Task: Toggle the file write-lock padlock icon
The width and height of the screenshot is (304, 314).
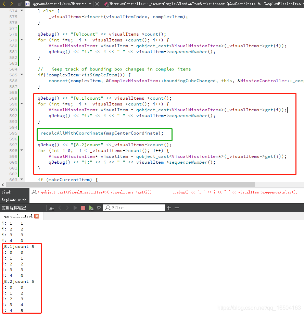Action: (x=20, y=4)
